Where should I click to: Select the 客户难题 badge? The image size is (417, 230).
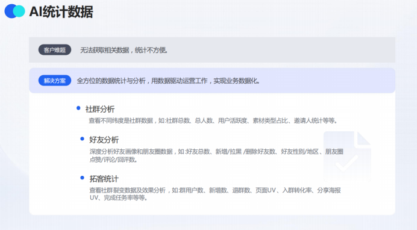point(55,50)
